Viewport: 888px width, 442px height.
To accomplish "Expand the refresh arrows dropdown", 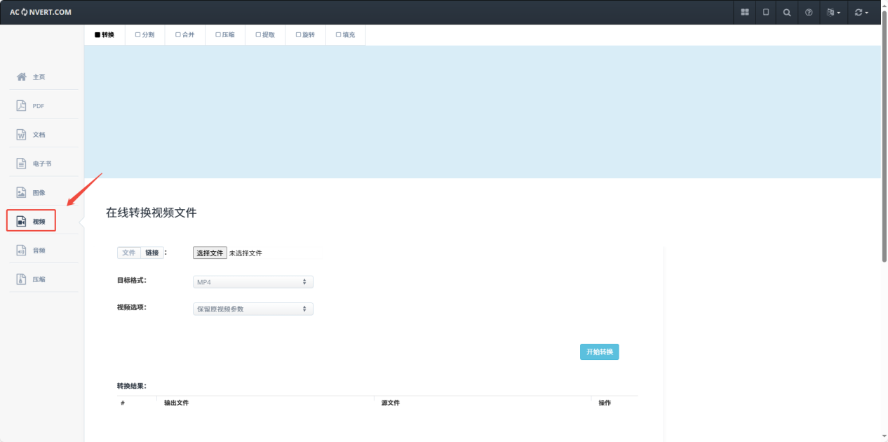I will point(861,12).
